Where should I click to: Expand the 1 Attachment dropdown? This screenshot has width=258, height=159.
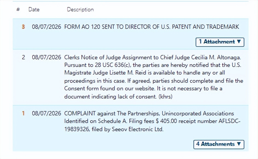click(x=220, y=42)
